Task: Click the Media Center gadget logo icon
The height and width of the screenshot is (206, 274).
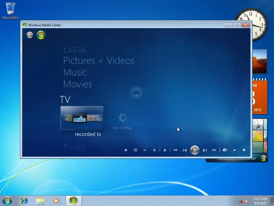Action: tap(264, 158)
